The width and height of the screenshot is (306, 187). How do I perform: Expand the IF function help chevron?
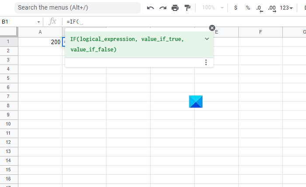[207, 39]
